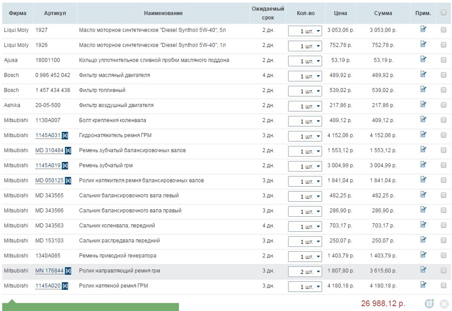Click the total sum 26 988,12 р.
Viewport: 452px width, 311px height.
383,303
